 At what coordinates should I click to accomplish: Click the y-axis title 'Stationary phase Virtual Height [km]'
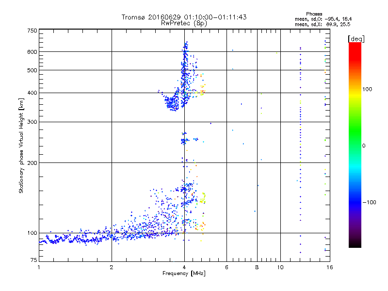[x=21, y=145]
